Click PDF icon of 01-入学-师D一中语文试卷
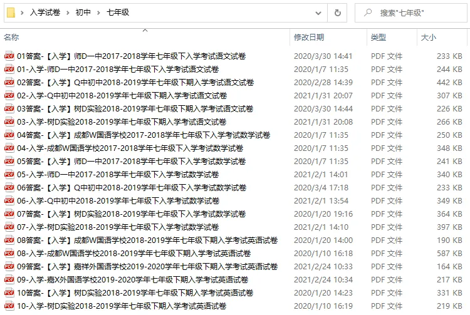The width and height of the screenshot is (470, 315). [9, 69]
